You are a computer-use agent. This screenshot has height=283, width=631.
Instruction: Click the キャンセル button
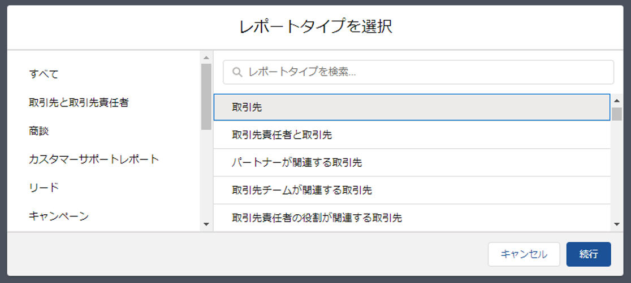(x=524, y=254)
